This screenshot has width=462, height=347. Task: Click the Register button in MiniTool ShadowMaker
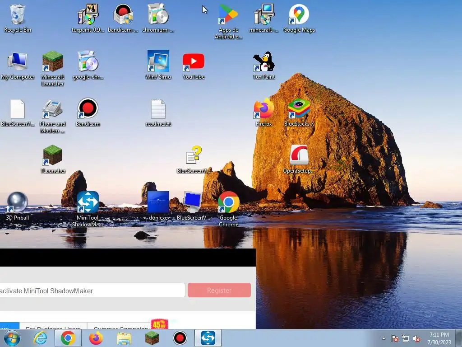[x=219, y=291]
